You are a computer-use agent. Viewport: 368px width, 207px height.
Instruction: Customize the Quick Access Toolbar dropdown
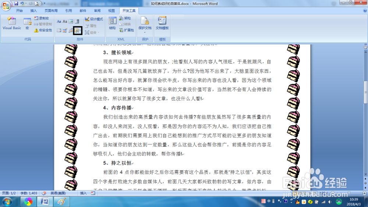(45, 4)
